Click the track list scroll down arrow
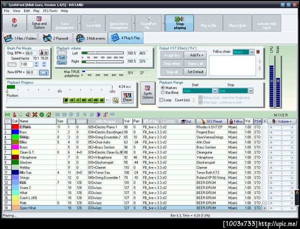The width and height of the screenshot is (300, 229). point(265,208)
